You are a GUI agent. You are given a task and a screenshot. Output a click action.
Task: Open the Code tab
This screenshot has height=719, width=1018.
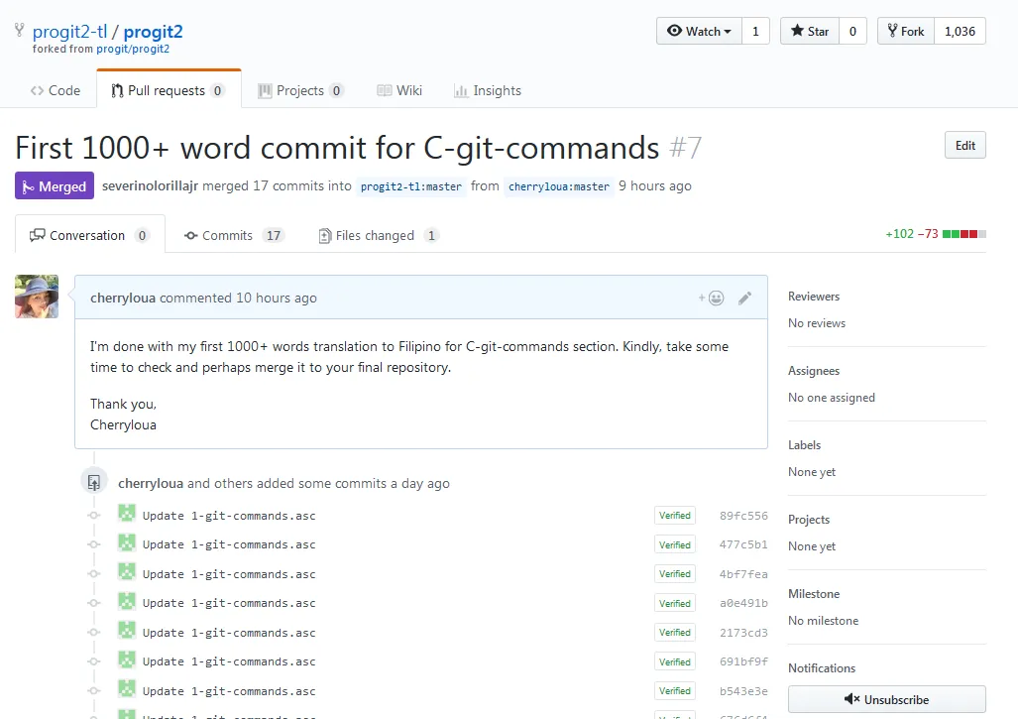click(56, 90)
